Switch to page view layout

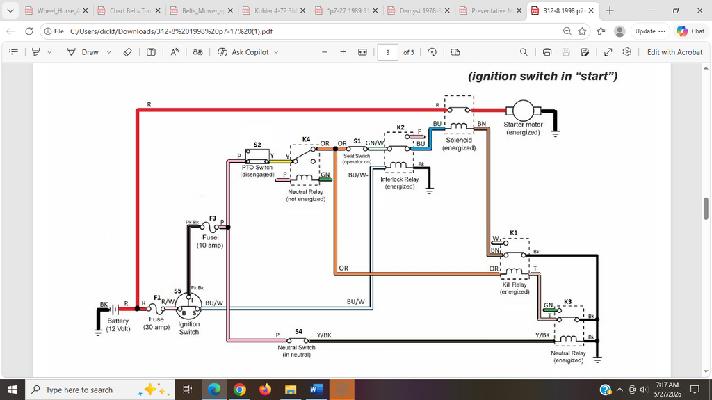tap(455, 52)
